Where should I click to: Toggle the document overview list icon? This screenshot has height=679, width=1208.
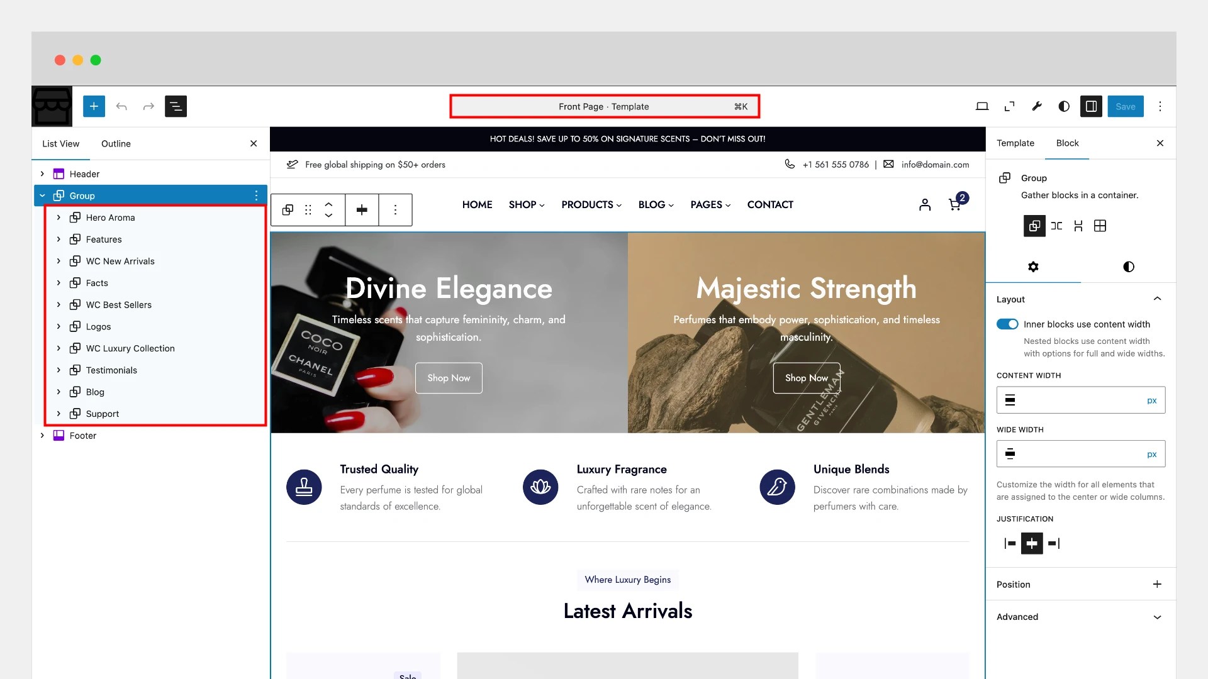point(176,106)
